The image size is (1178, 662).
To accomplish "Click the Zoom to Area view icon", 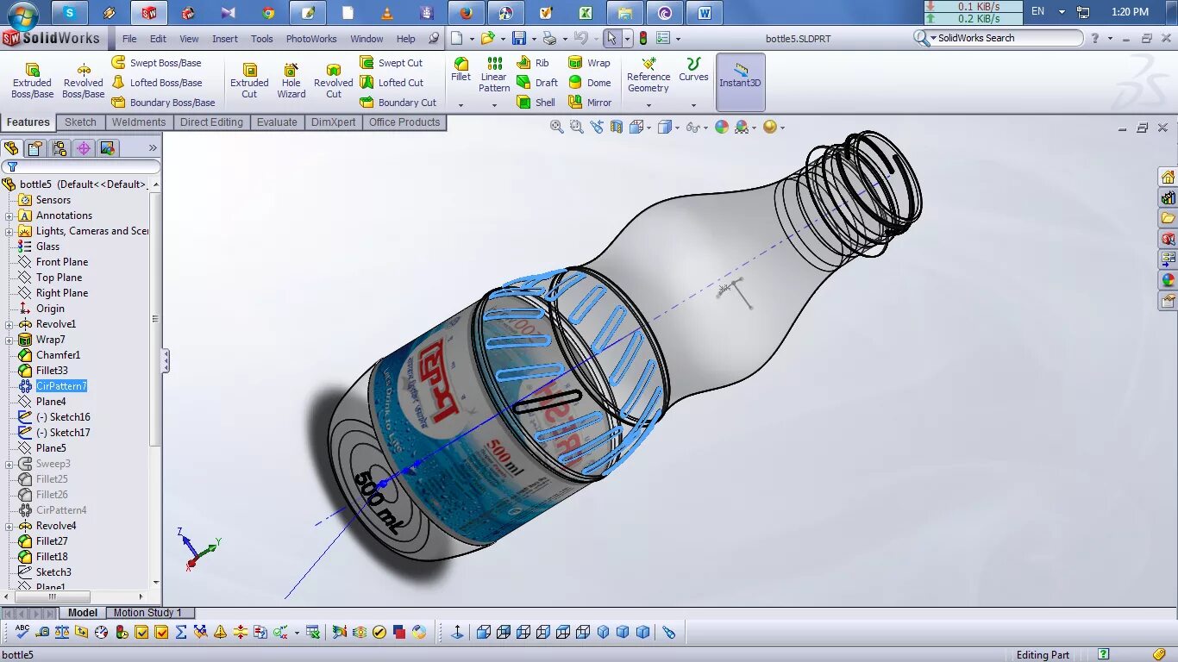I will click(x=576, y=127).
